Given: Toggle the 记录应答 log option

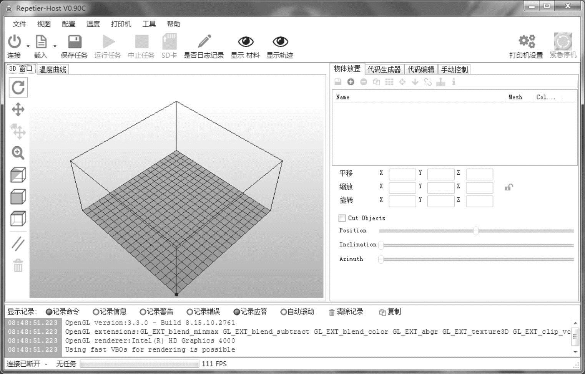Looking at the screenshot, I should point(250,311).
